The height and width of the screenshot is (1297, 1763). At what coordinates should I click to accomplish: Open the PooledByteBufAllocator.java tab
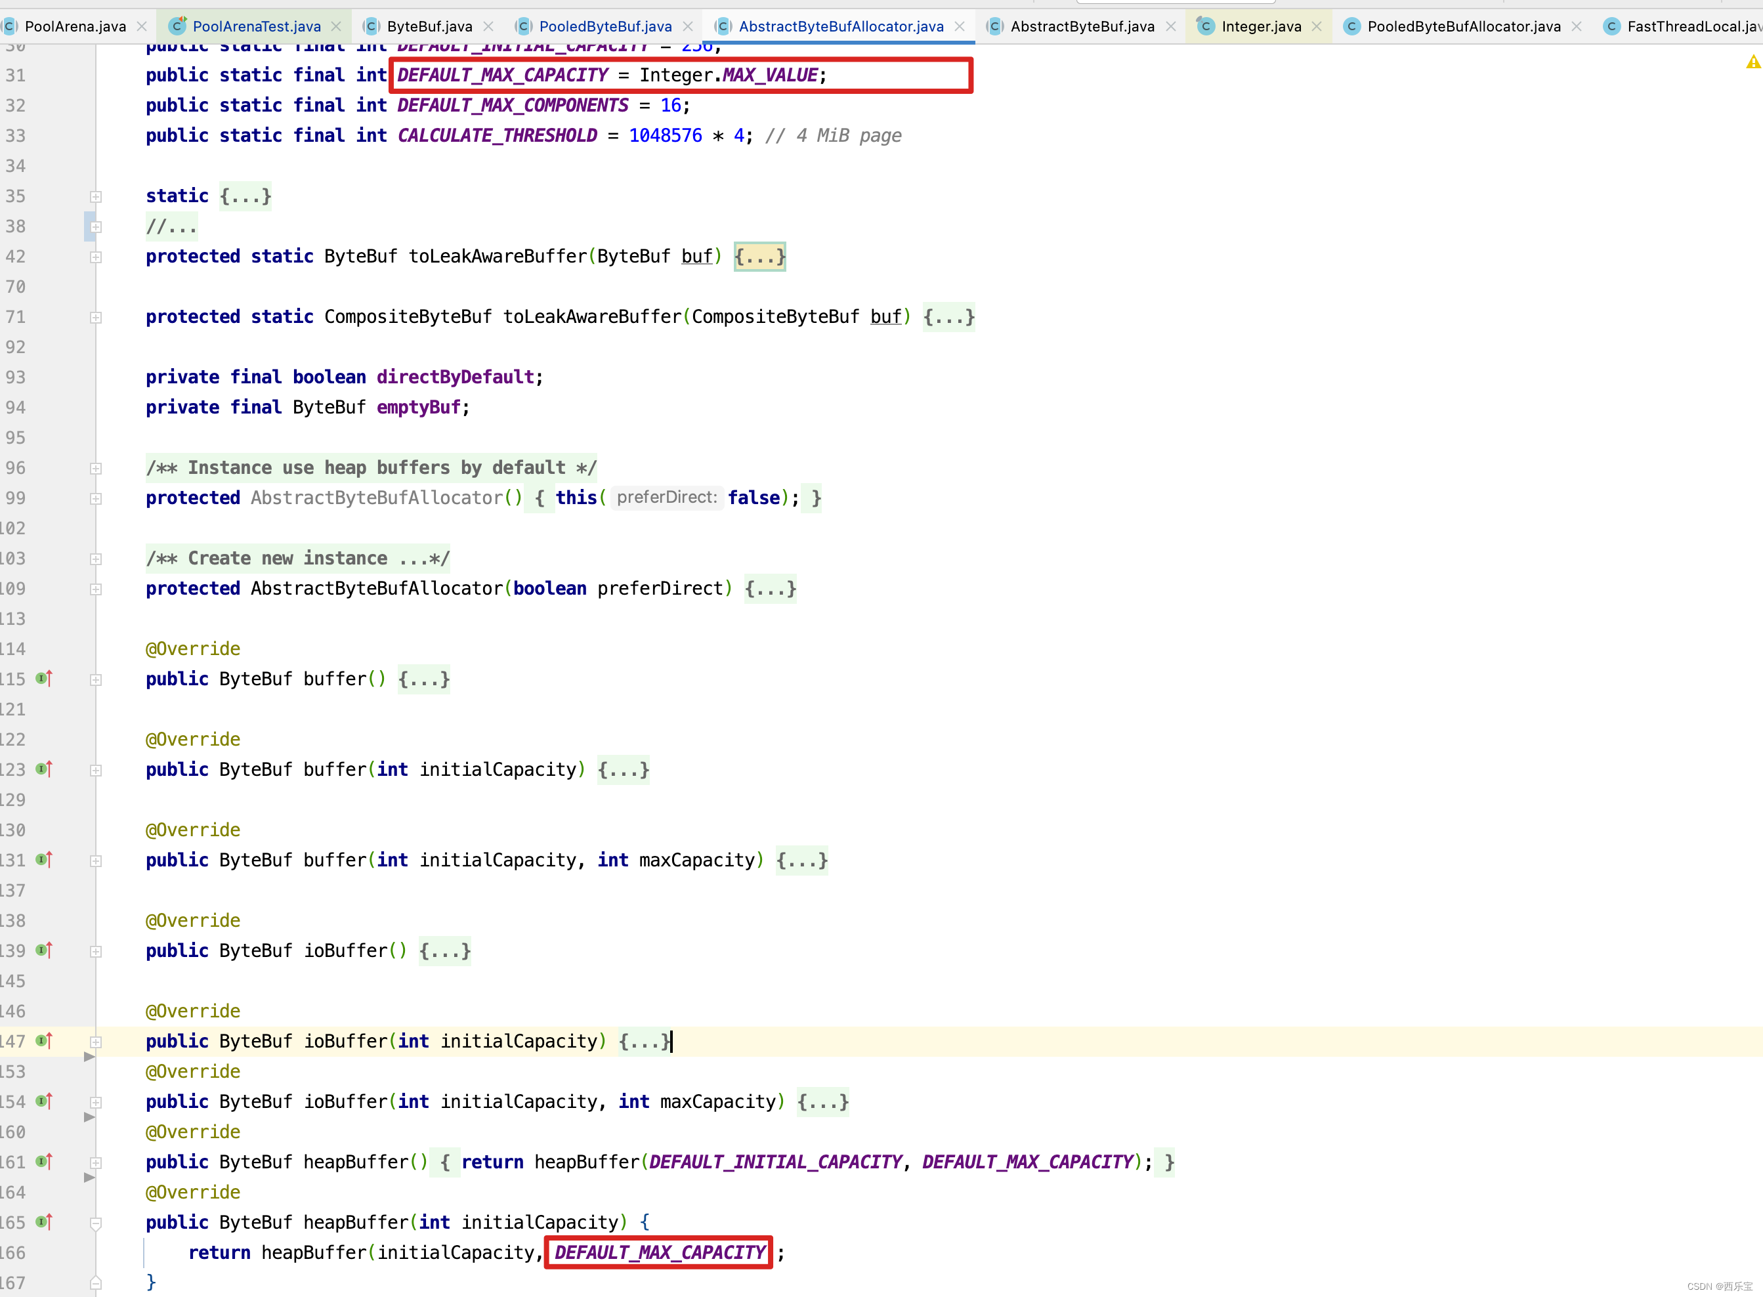[1464, 26]
